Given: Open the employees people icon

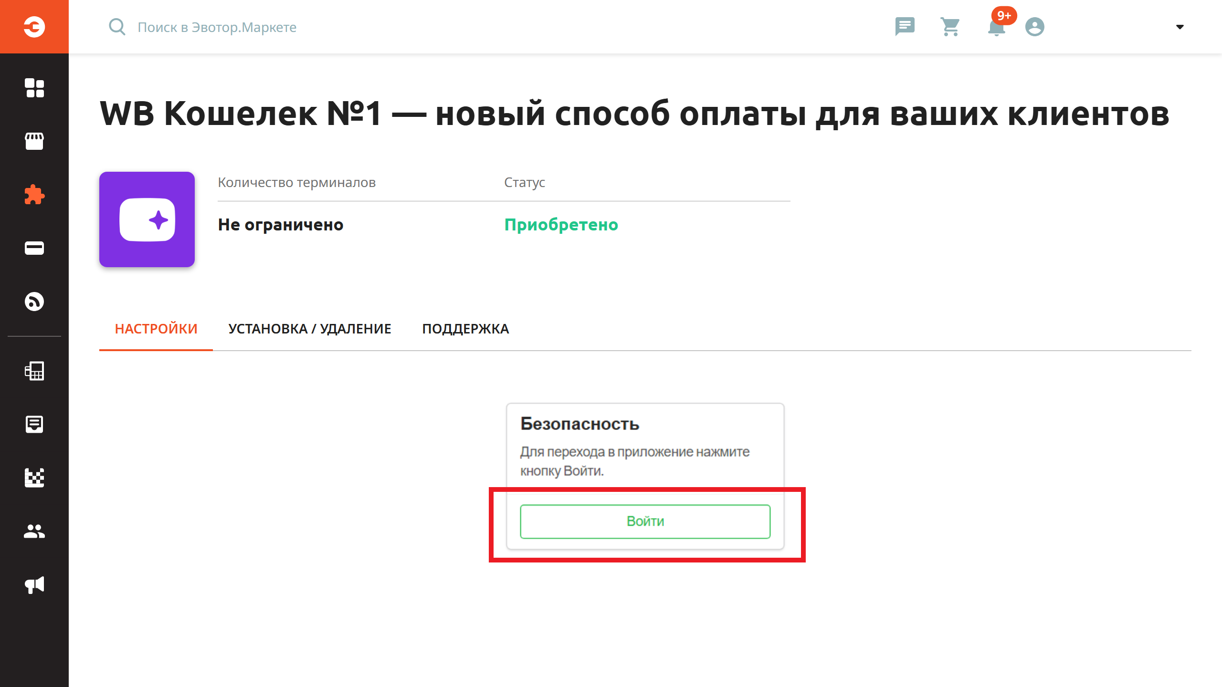Looking at the screenshot, I should coord(34,531).
